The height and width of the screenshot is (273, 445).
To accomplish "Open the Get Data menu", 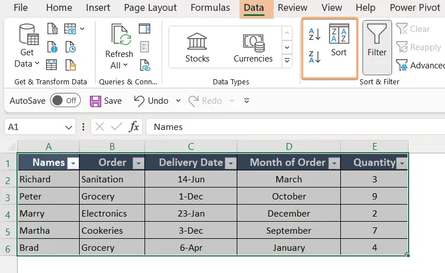I will [27, 46].
